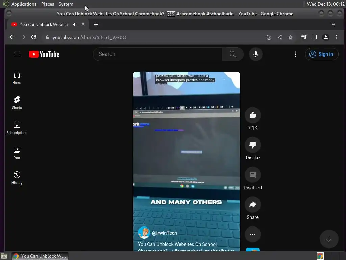
Task: Open the Applications menu
Action: (x=24, y=4)
